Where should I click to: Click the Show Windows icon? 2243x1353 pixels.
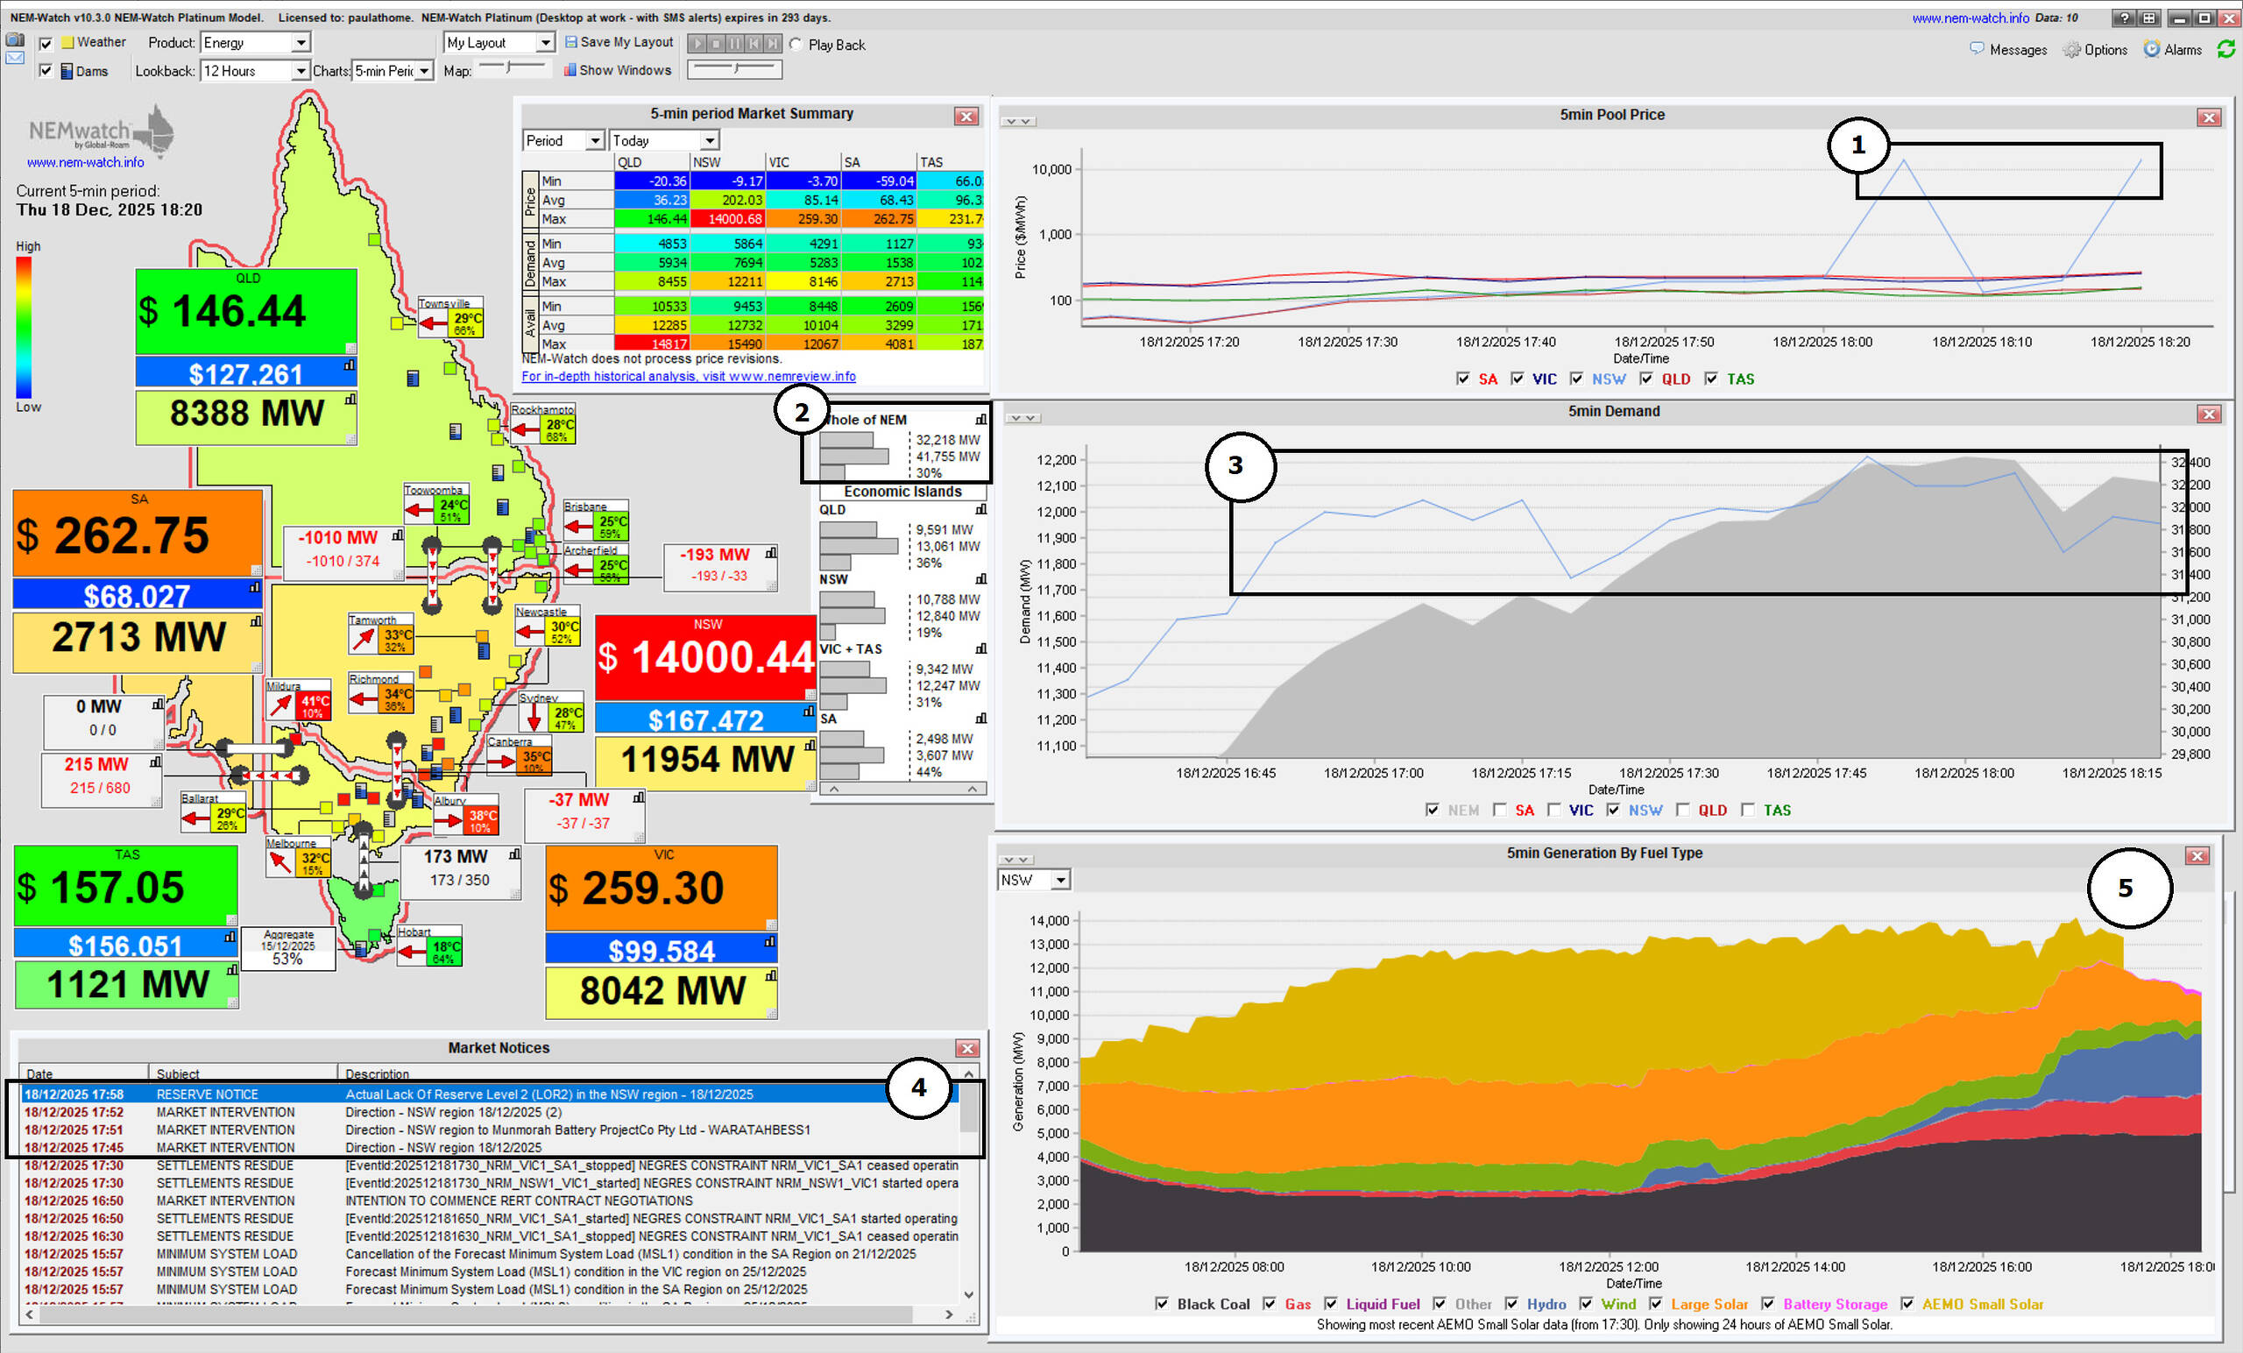point(570,70)
